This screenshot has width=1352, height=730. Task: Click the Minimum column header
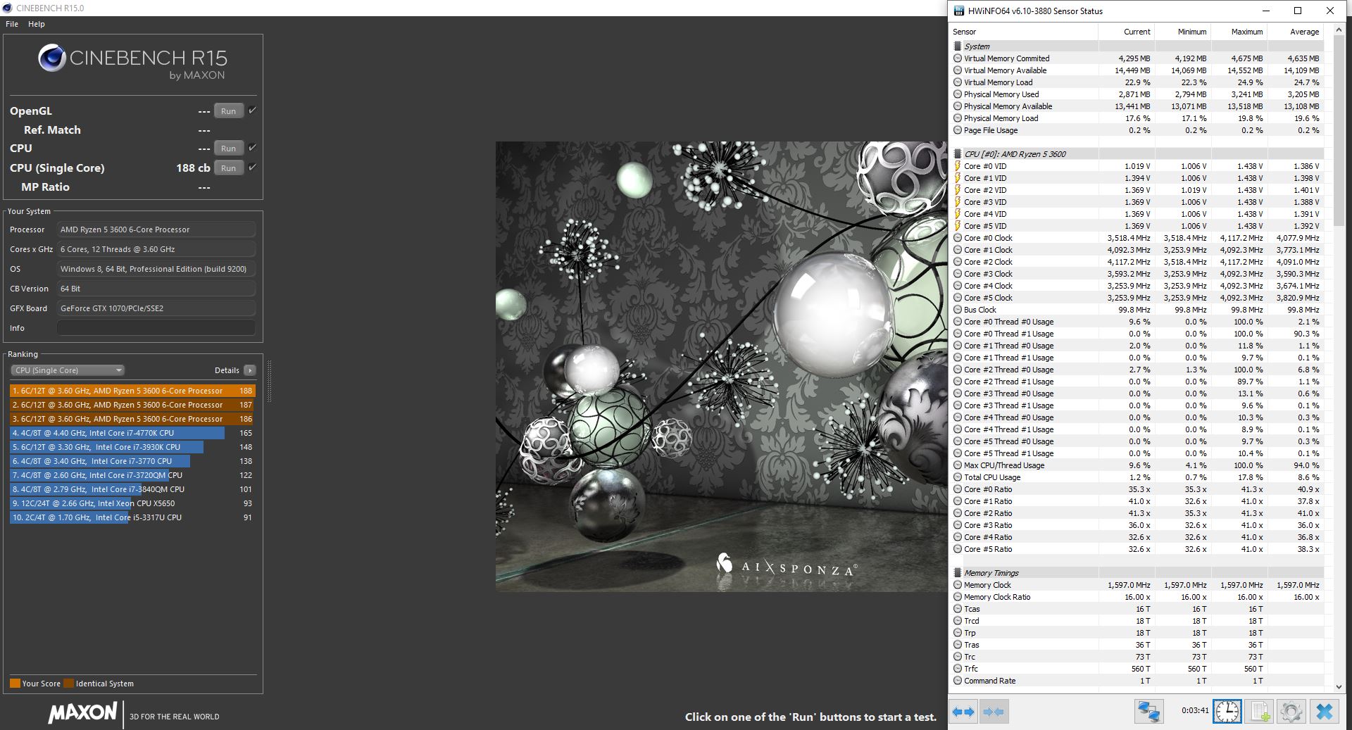pyautogui.click(x=1182, y=32)
